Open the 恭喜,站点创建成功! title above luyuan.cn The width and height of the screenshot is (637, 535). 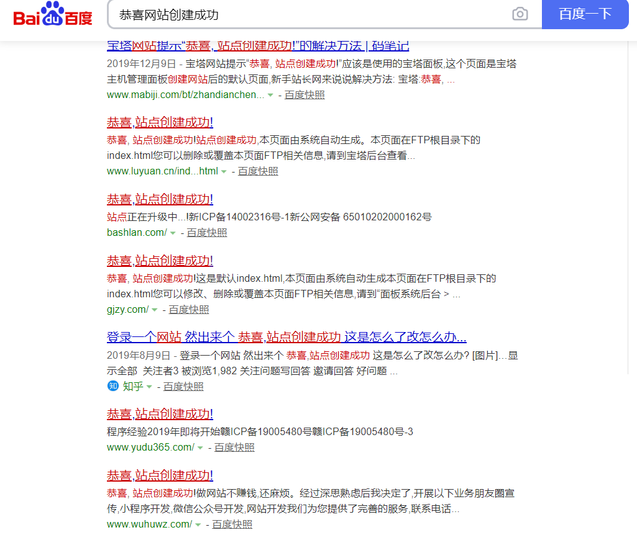[x=160, y=122]
